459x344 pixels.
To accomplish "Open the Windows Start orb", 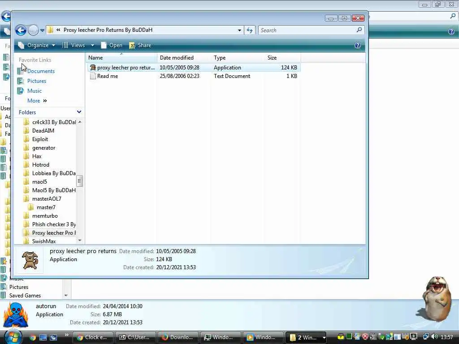I will pyautogui.click(x=13, y=337).
